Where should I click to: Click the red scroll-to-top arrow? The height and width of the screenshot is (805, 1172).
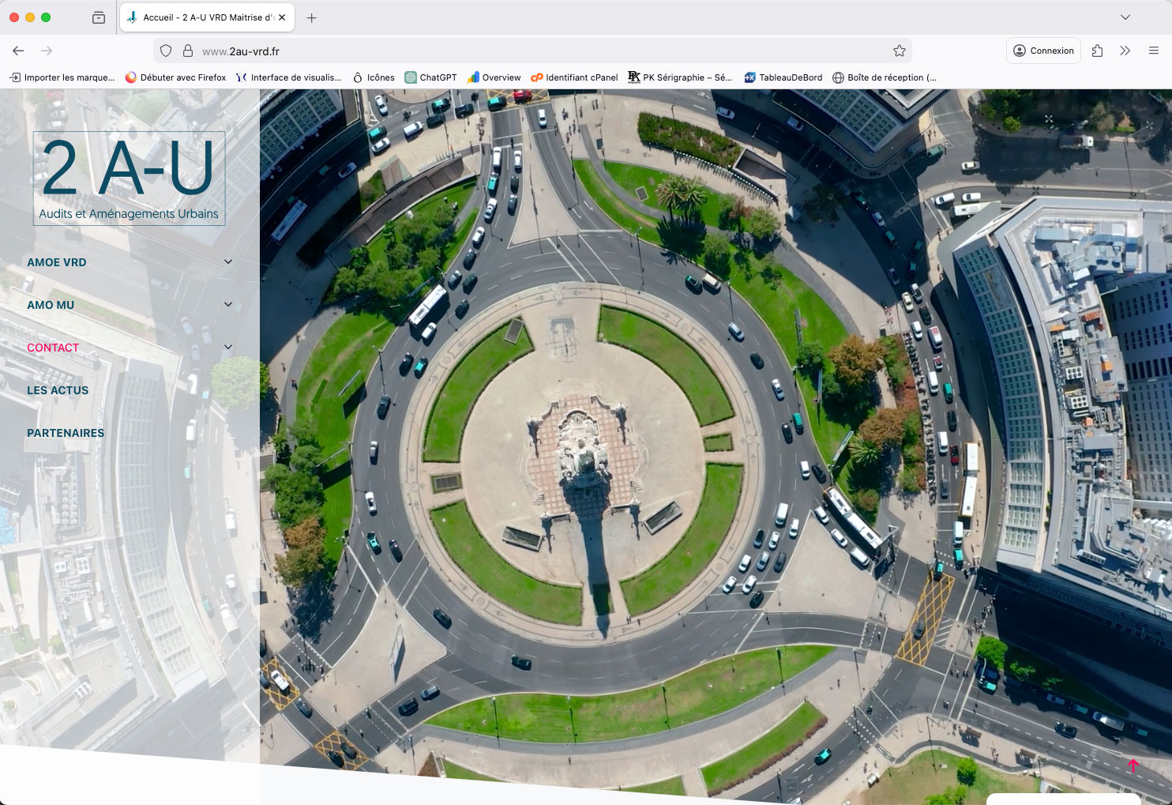click(1133, 766)
